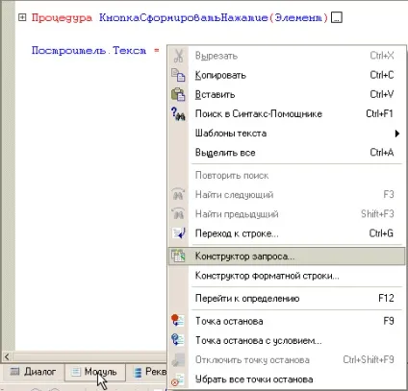Toggle Точка останова
This screenshot has width=408, height=391.
287,321
